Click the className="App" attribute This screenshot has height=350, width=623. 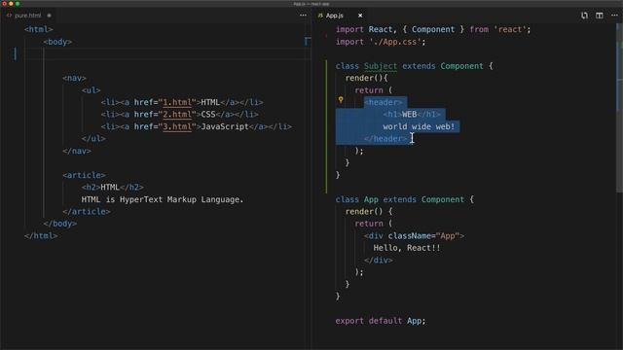(x=423, y=235)
